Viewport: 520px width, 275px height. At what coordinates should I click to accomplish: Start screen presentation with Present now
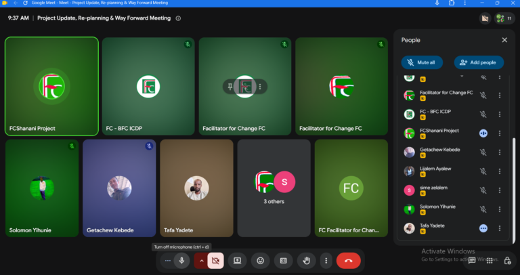[237, 261]
